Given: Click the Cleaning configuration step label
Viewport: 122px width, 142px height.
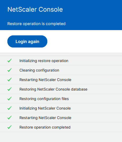Looking at the screenshot, I should point(39,70).
